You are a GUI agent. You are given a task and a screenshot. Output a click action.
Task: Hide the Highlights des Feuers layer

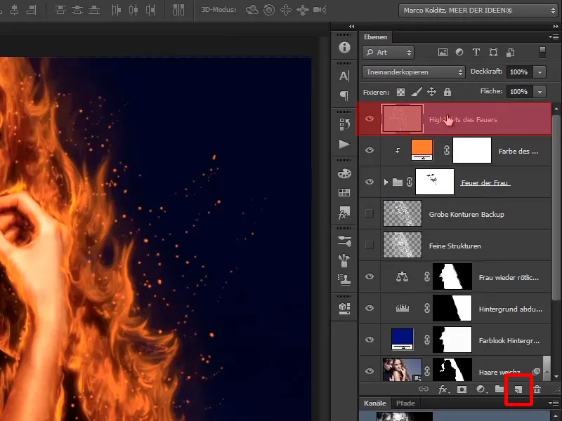pyautogui.click(x=370, y=119)
